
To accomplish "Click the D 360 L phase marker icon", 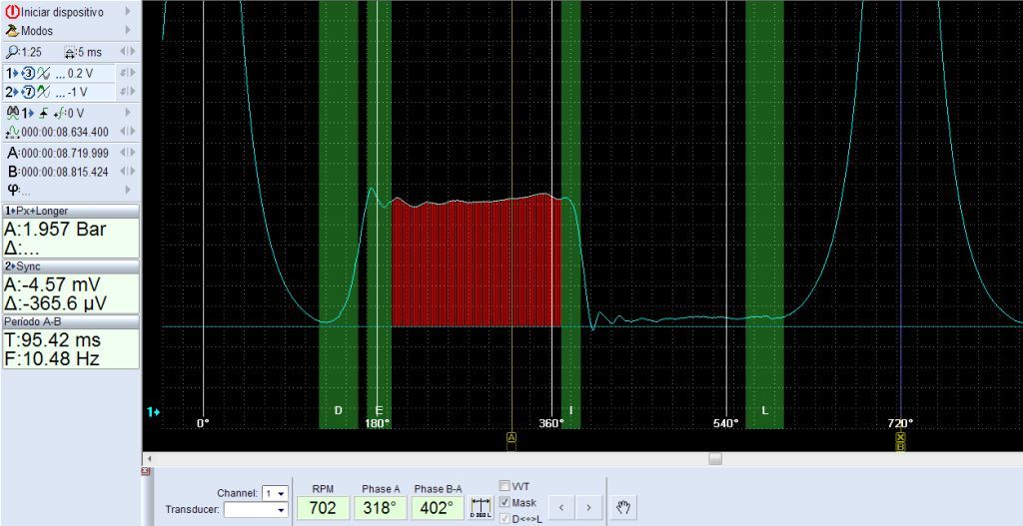I will 481,507.
